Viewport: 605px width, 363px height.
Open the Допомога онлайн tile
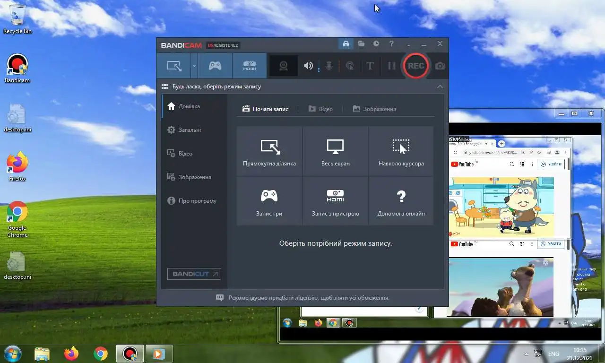(401, 201)
